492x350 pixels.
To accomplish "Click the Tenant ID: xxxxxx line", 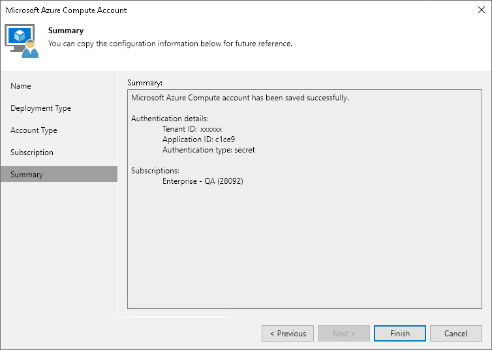I will [x=192, y=129].
